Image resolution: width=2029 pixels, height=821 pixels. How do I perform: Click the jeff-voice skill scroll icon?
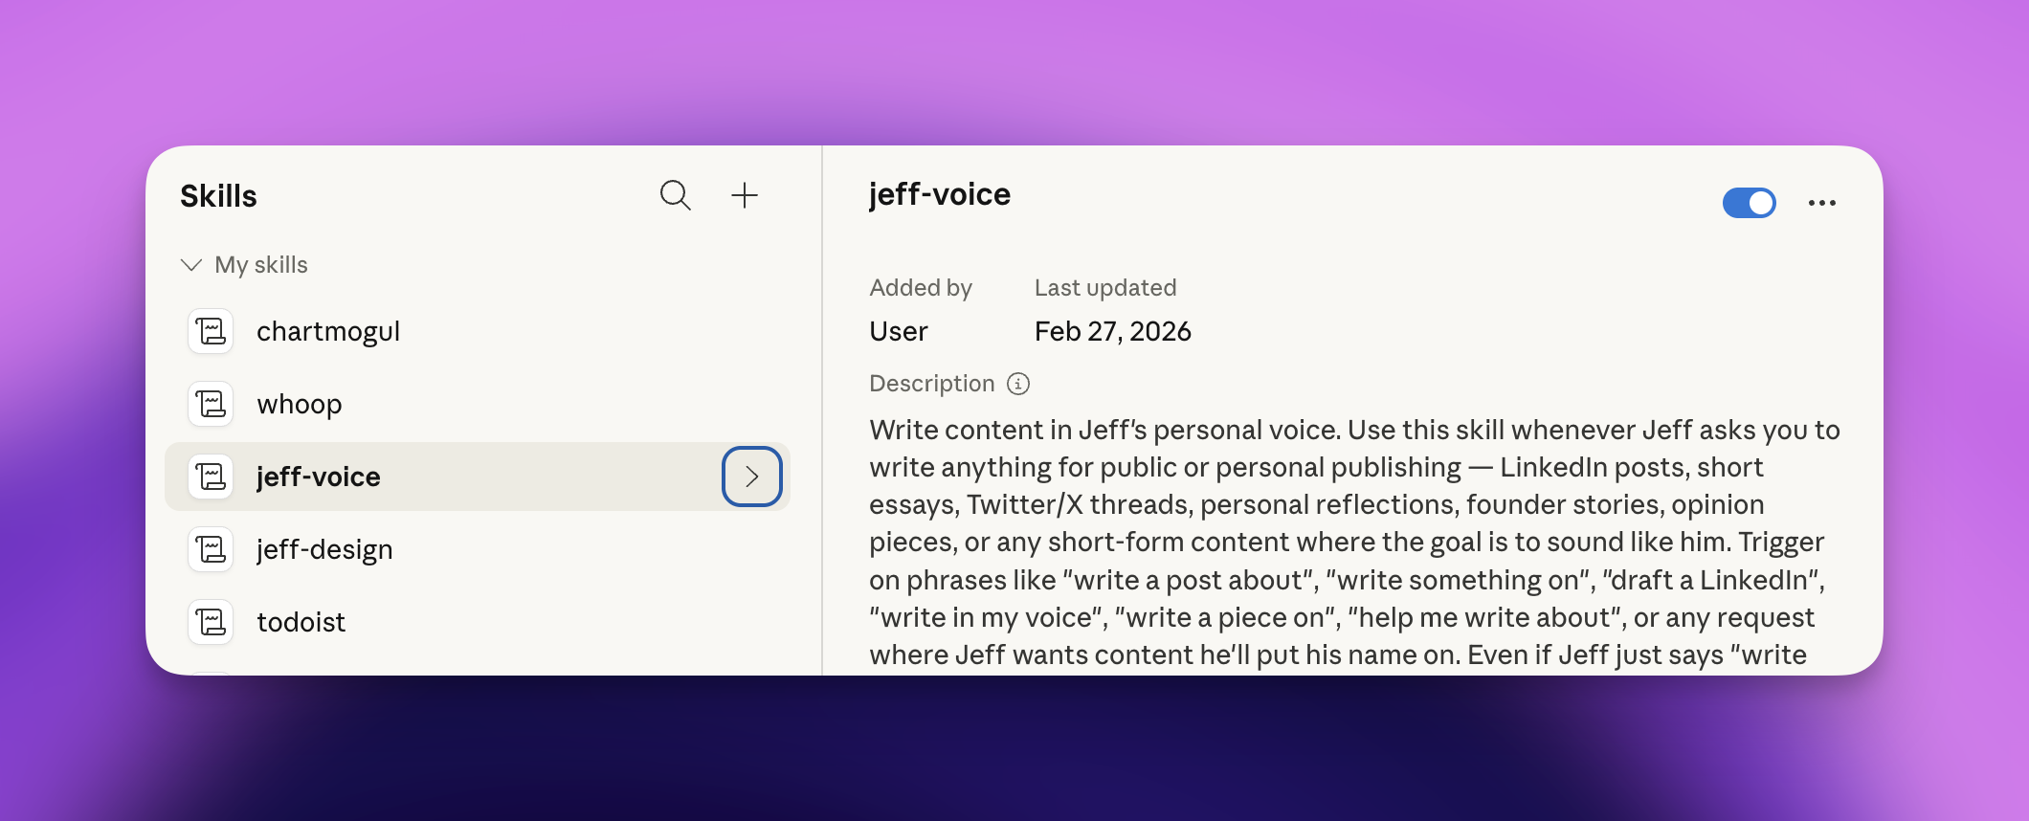point(211,477)
